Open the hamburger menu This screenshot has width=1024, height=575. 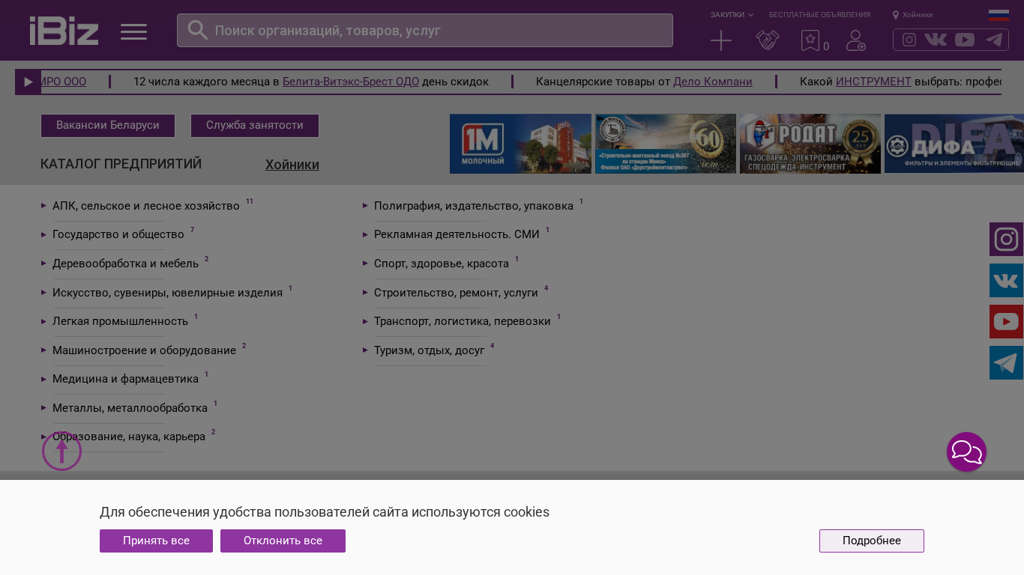click(x=133, y=31)
